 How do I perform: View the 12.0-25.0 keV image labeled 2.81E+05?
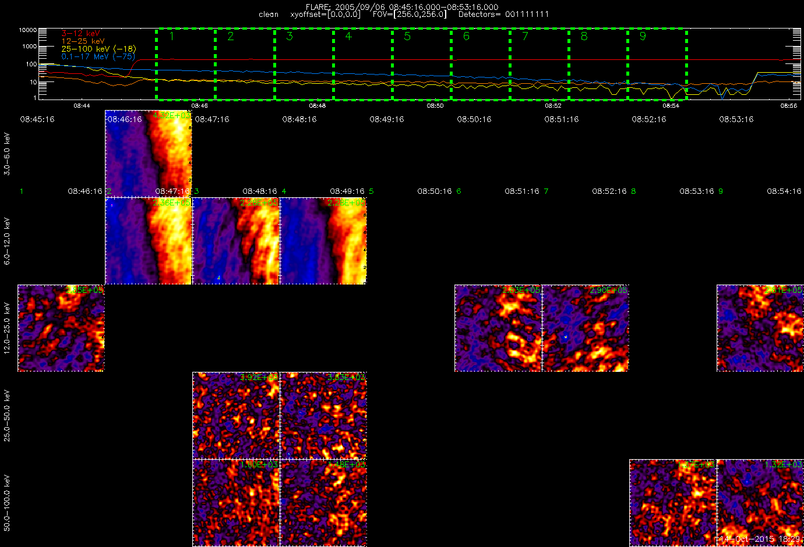[760, 328]
